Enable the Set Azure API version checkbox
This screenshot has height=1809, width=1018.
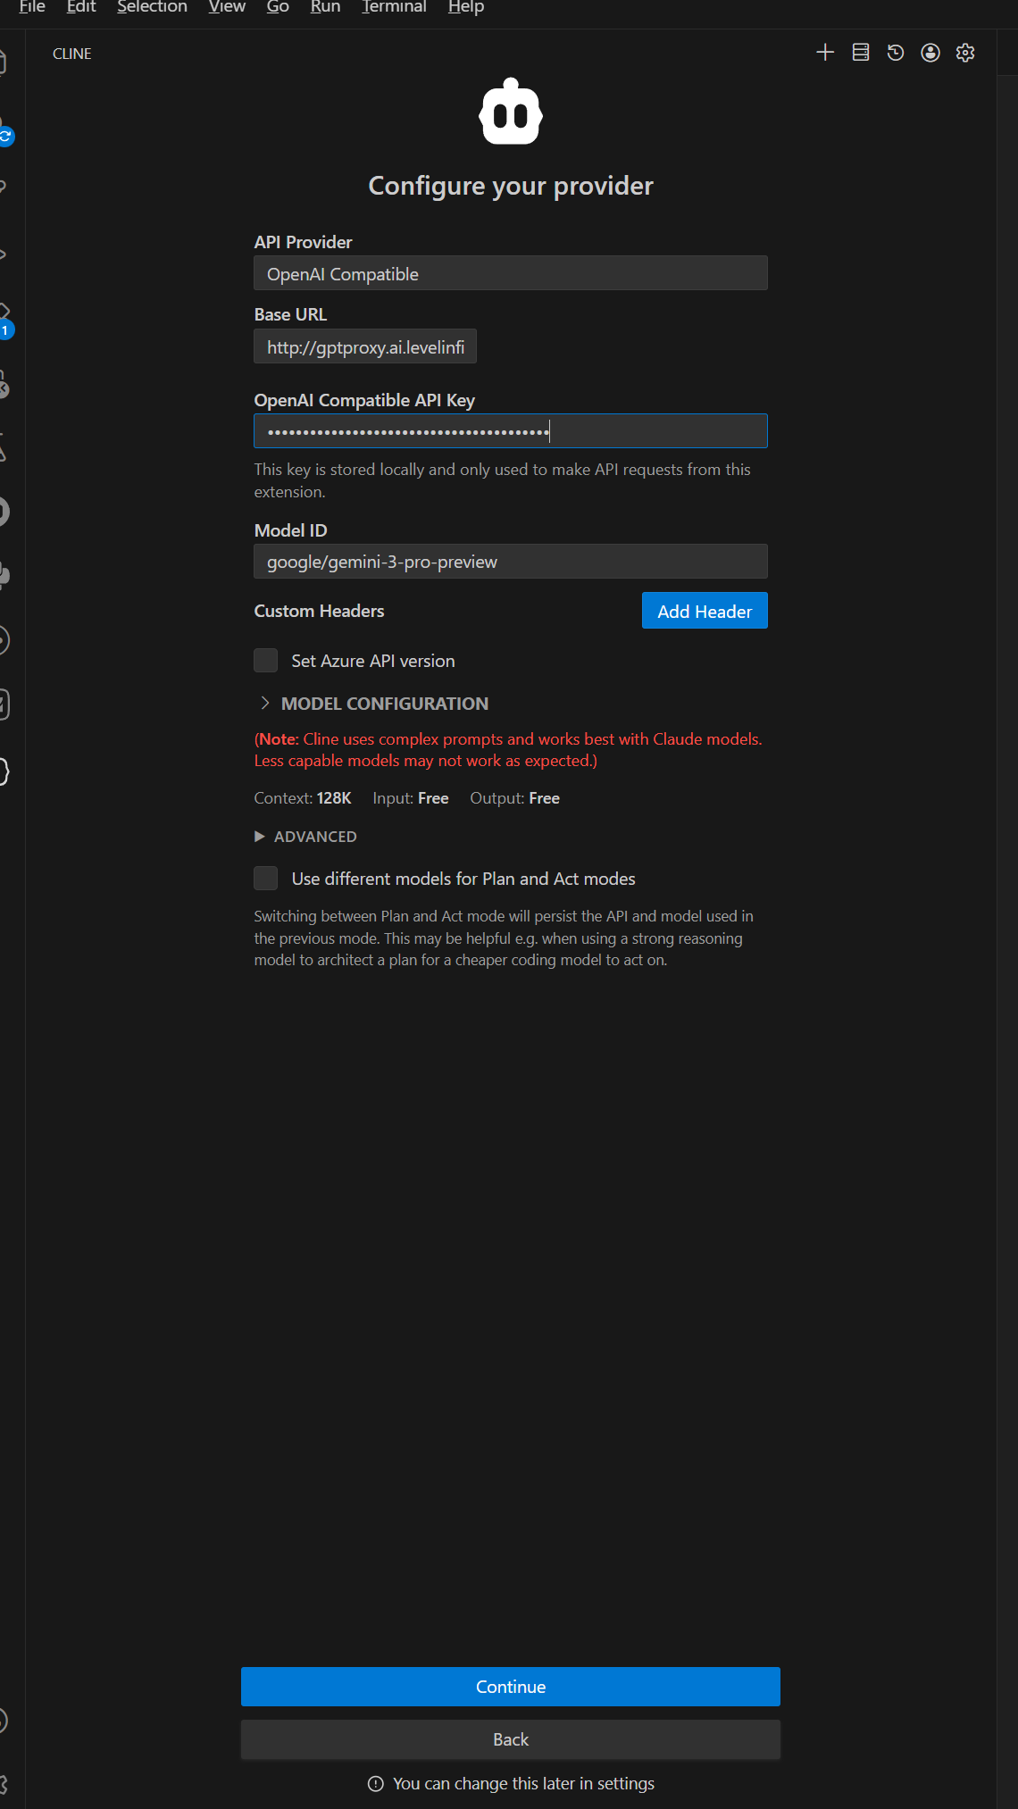pyautogui.click(x=266, y=661)
